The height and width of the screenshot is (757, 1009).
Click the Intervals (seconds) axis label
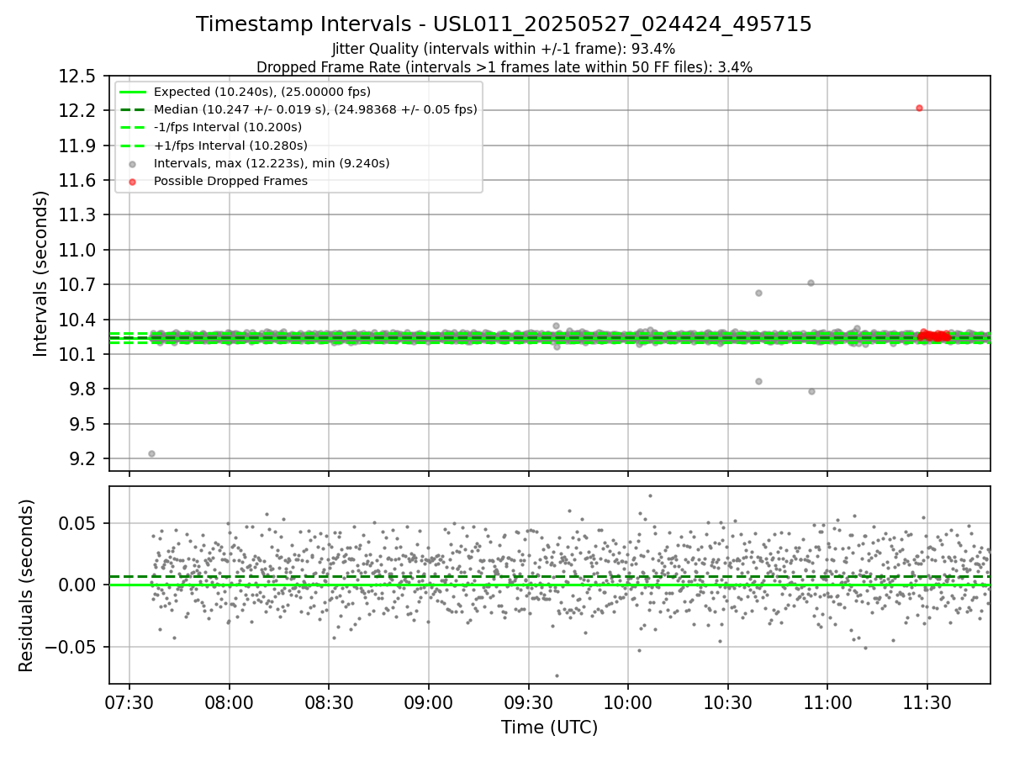tap(41, 273)
